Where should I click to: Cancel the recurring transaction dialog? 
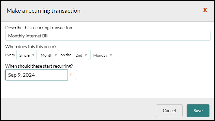pyautogui.click(x=169, y=111)
